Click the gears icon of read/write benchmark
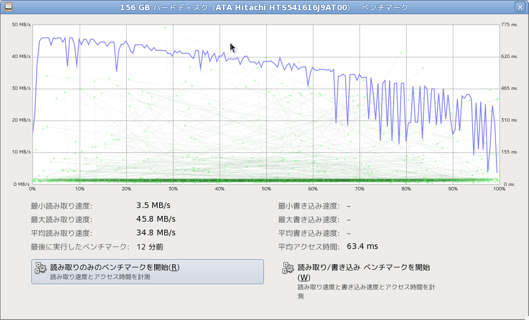Screen dimensions: 529x320 288,268
